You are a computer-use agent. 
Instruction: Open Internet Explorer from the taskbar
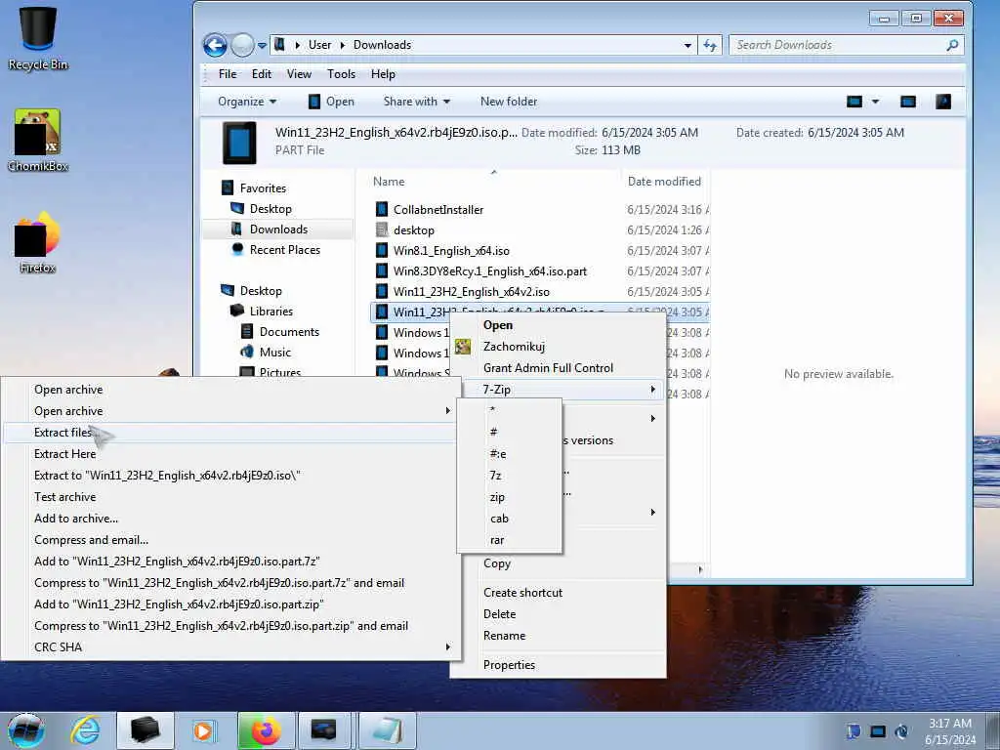point(85,730)
